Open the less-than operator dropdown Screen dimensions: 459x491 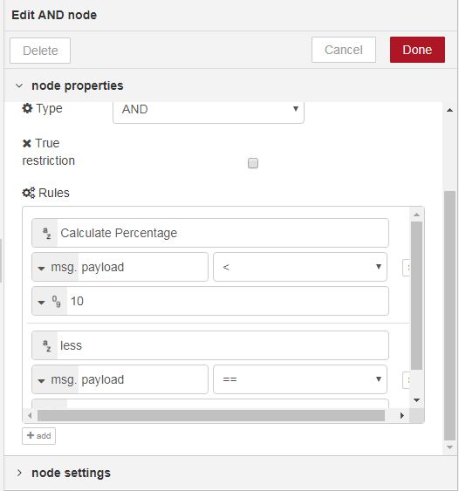tap(300, 267)
